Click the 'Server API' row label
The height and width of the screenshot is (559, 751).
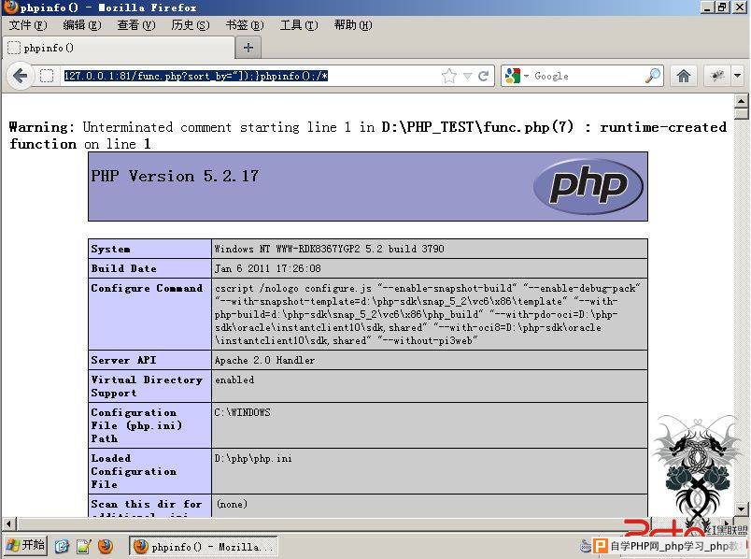123,360
